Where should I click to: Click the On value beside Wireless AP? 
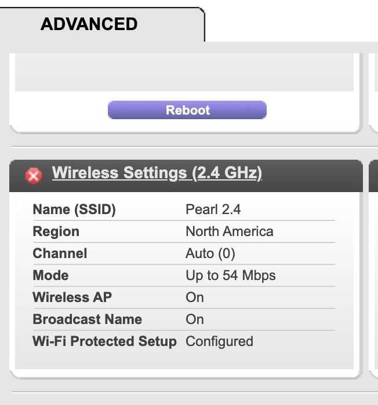coord(195,297)
